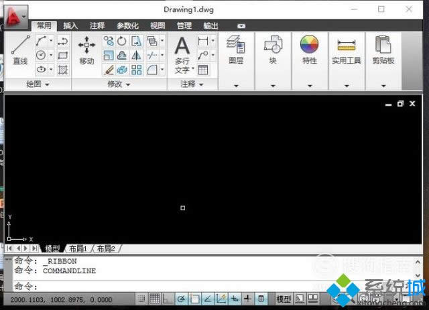This screenshot has width=429, height=310.
Task: Toggle Dynamic Input in status bar
Action: 235,299
